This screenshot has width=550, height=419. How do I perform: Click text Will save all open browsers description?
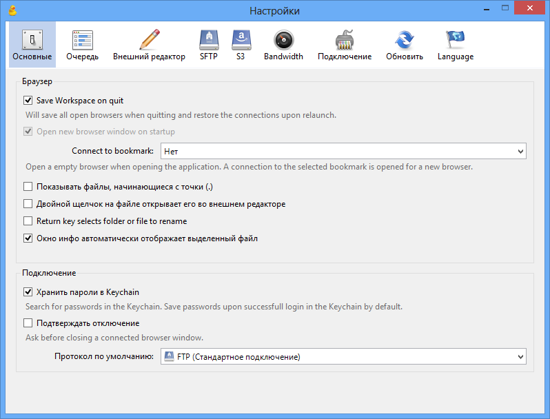tap(181, 115)
